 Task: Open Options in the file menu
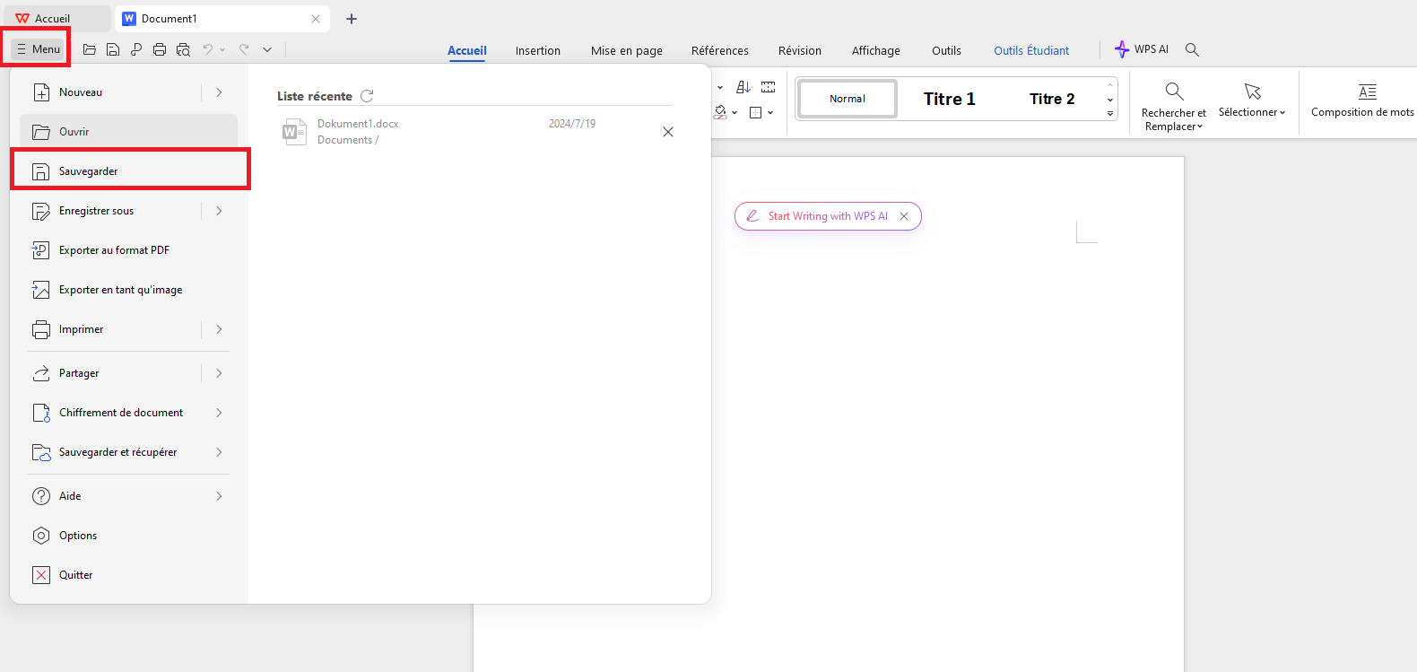click(x=128, y=536)
